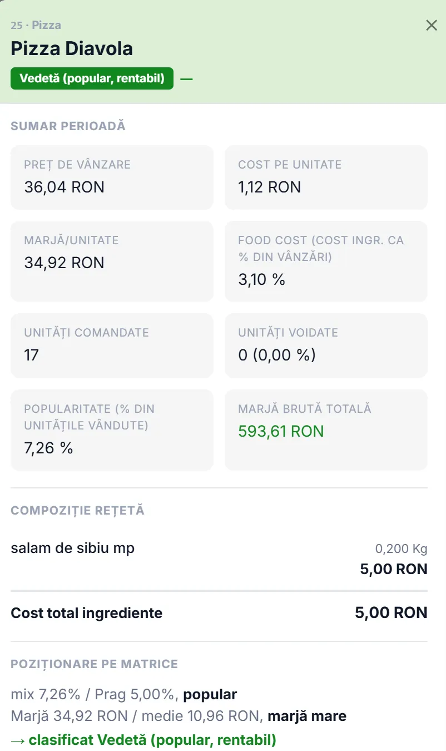Click the green 593,61 RON total margin

click(x=281, y=431)
